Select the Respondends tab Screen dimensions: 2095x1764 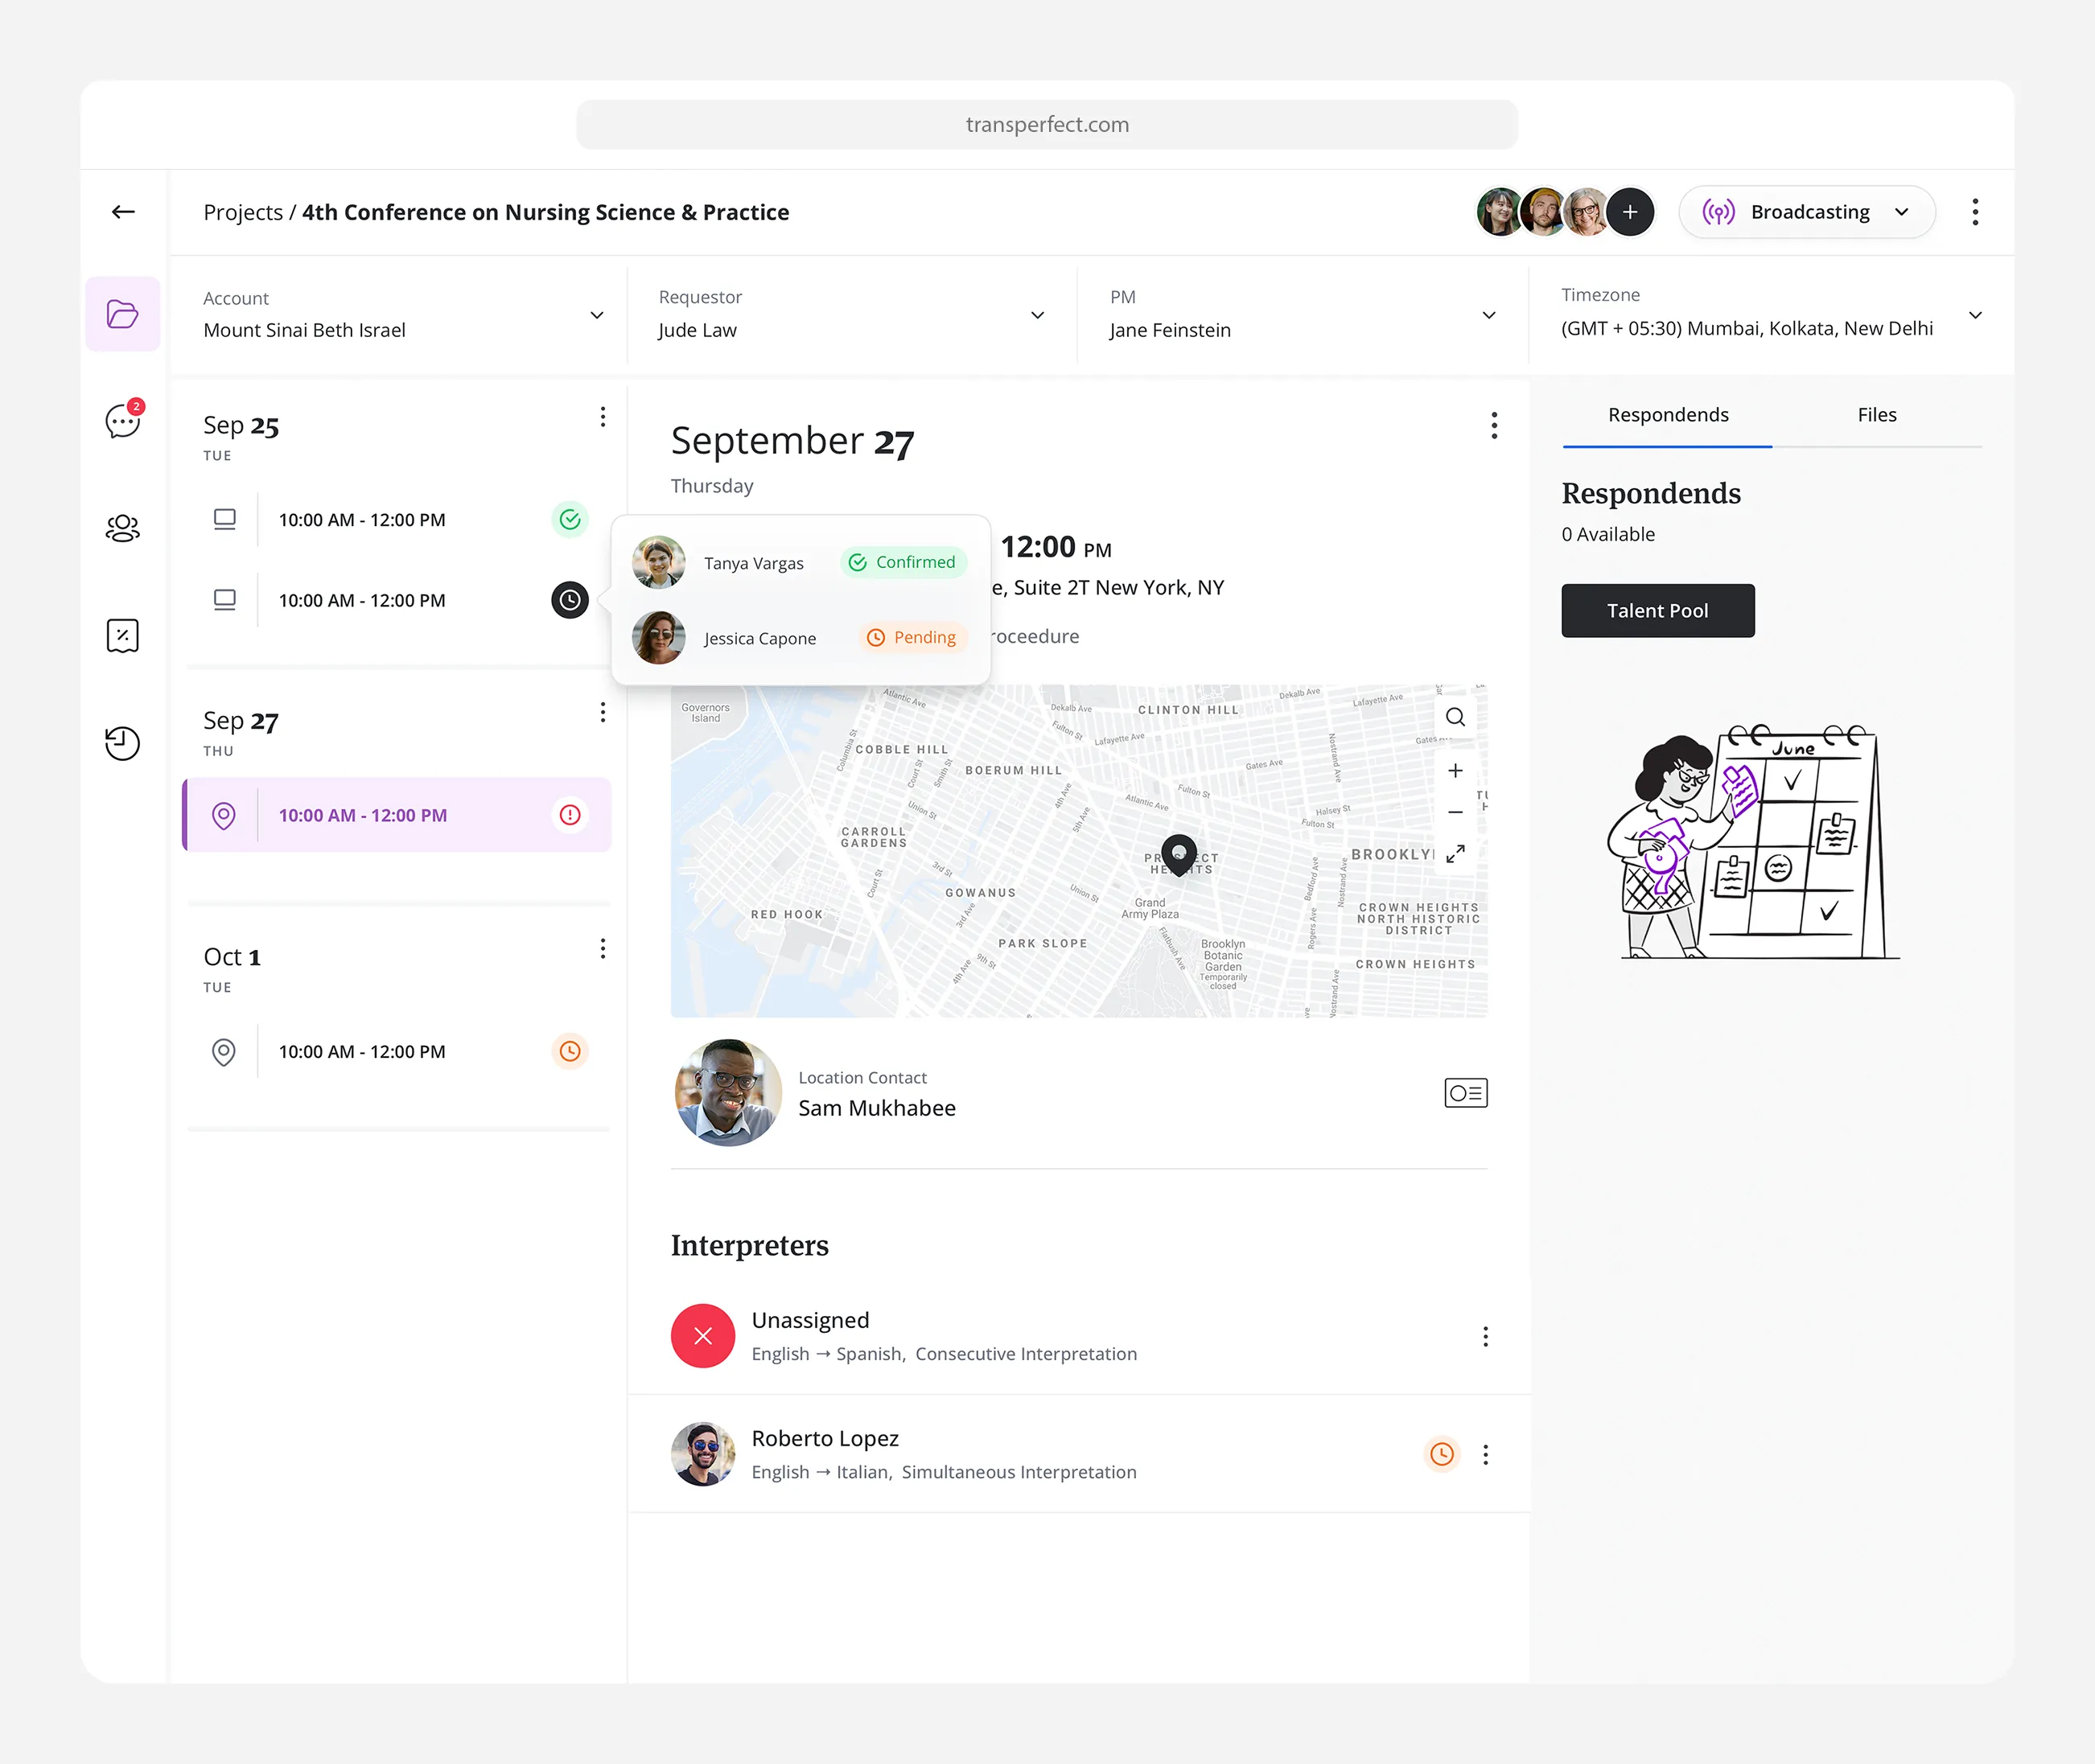(x=1667, y=415)
